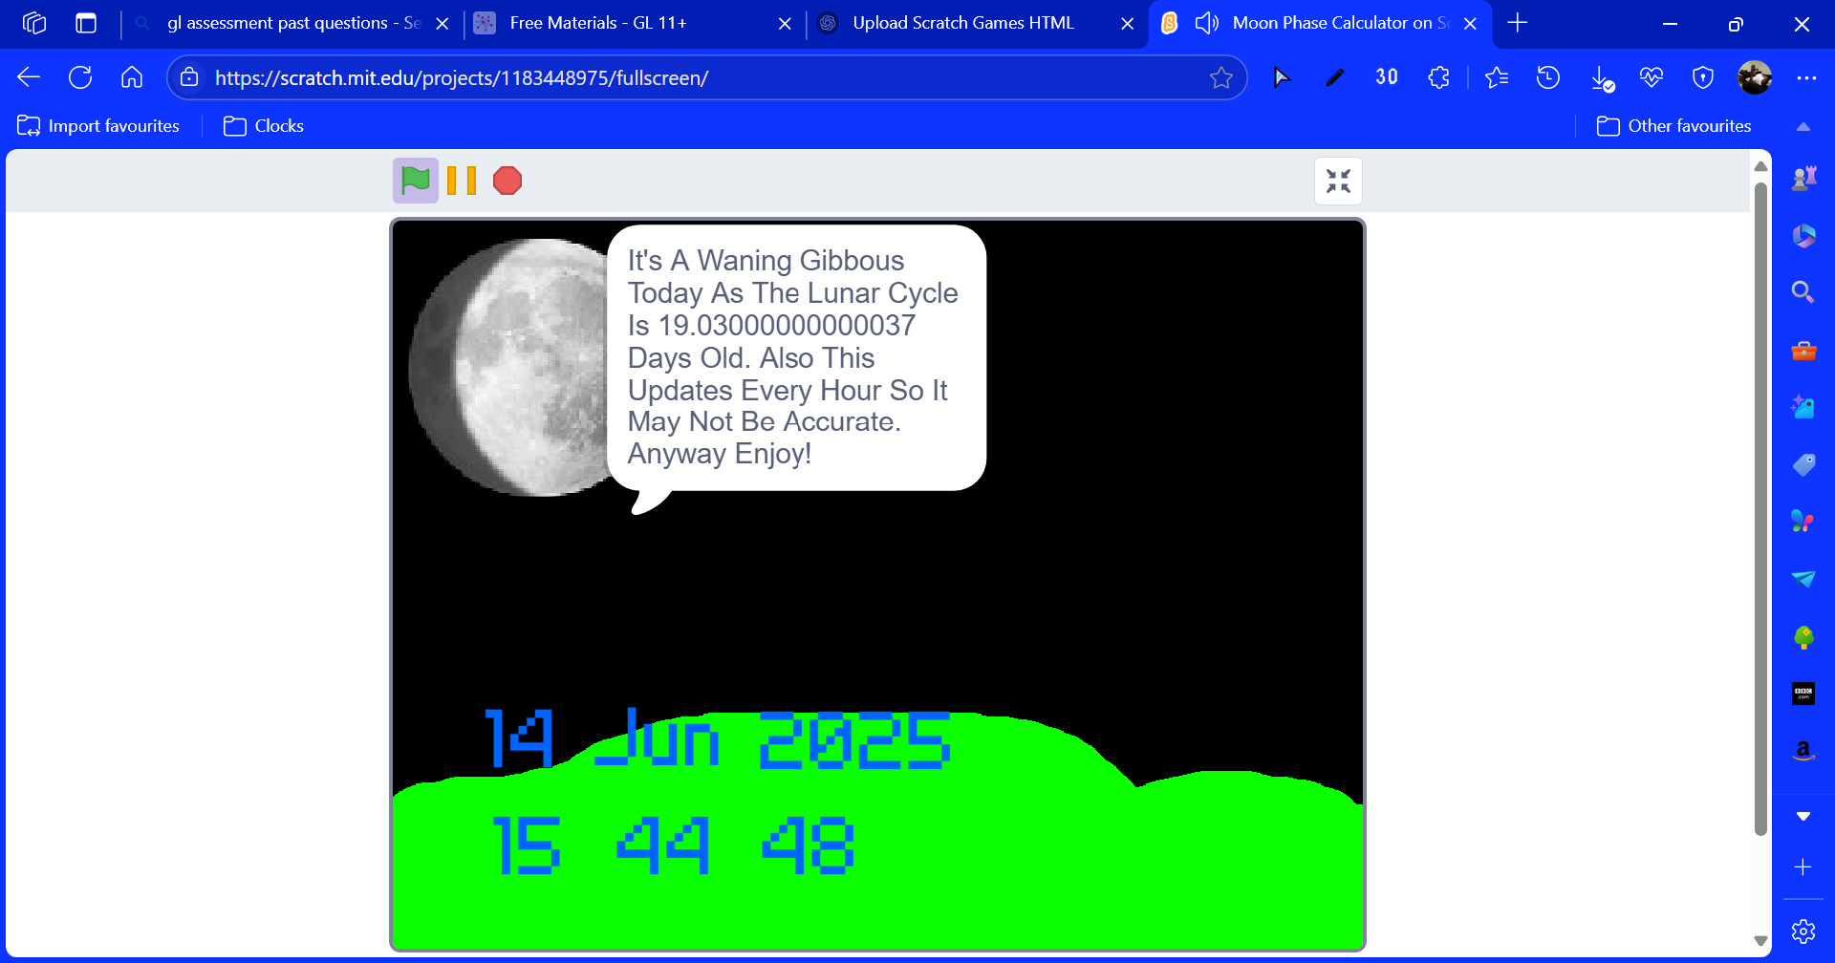Toggle the favourites panel open
Viewport: 1835px width, 963px height.
[x=1497, y=77]
